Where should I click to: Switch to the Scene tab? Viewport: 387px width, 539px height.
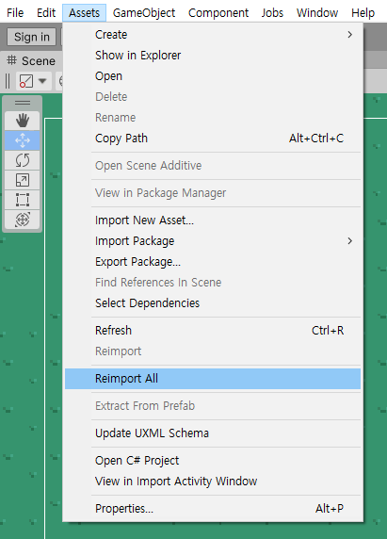click(31, 61)
